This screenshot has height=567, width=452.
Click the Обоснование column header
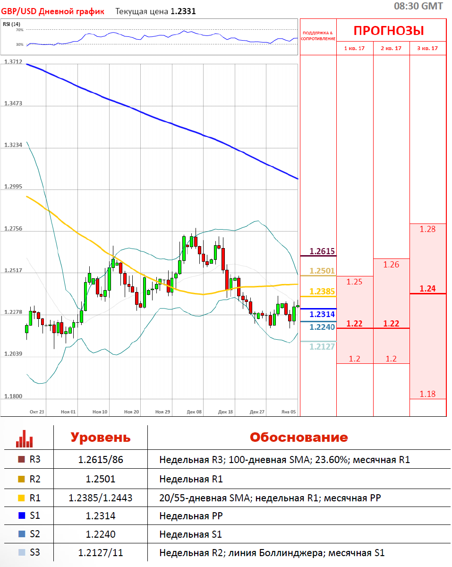pyautogui.click(x=298, y=437)
